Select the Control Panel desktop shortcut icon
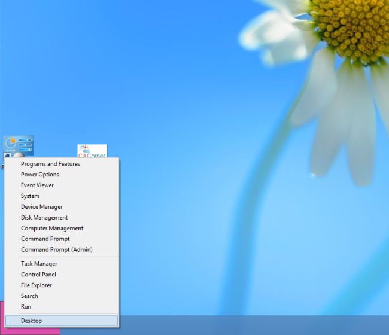The width and height of the screenshot is (389, 335). pos(19,147)
